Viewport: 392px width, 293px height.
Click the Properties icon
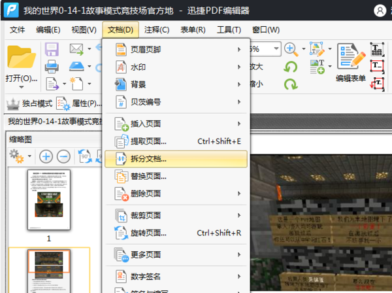(x=63, y=103)
